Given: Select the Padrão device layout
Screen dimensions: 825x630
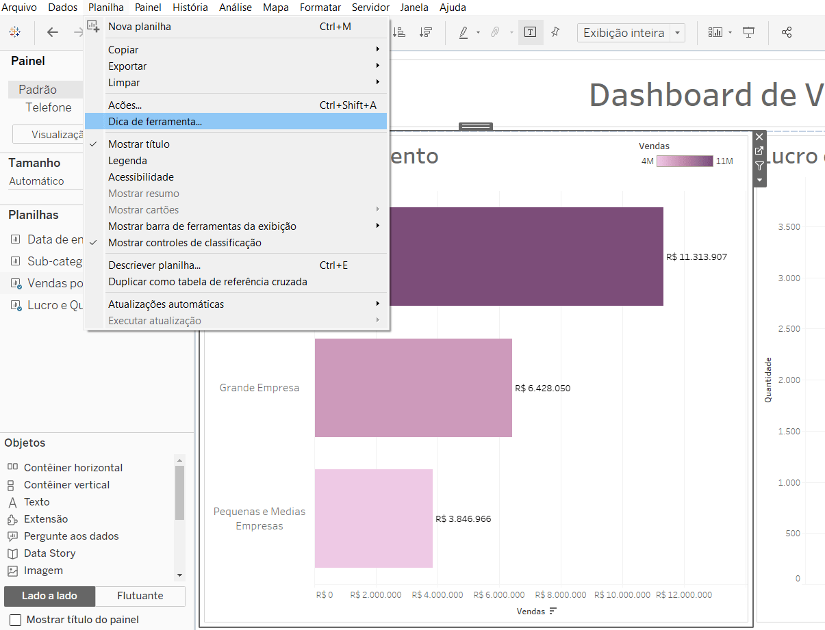Looking at the screenshot, I should [x=45, y=90].
